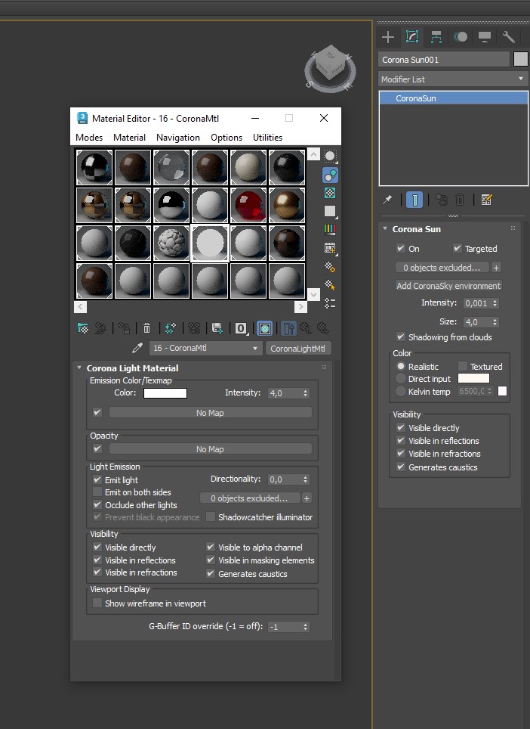The image size is (530, 729).
Task: Uncheck the Corona Sun On checkbox
Action: pyautogui.click(x=400, y=248)
